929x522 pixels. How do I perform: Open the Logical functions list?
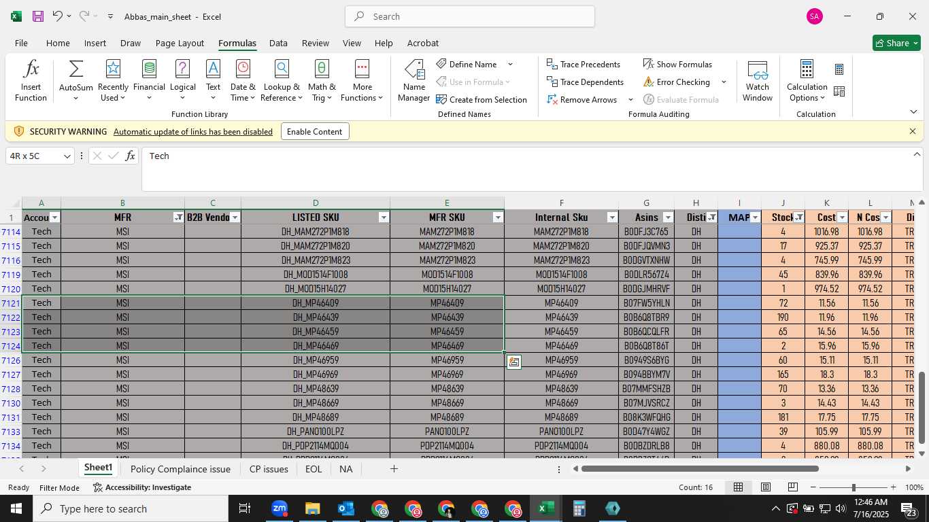tap(182, 80)
